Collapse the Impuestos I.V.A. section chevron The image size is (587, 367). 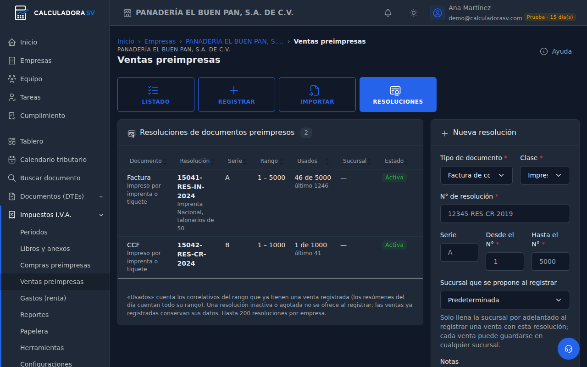(x=101, y=215)
